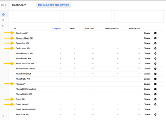
Task: Disable the Geolocation API
Action: click(147, 48)
